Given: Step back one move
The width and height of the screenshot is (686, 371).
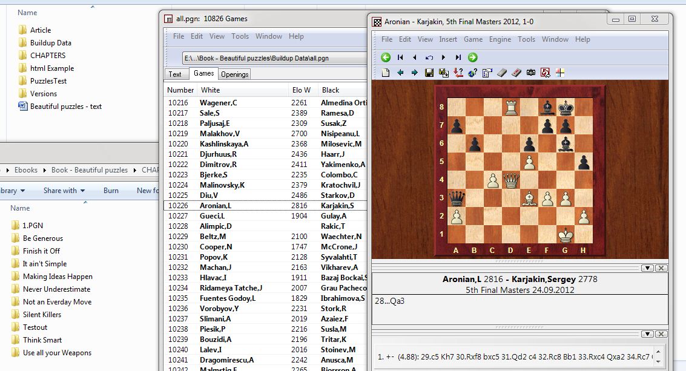Looking at the screenshot, I should [x=415, y=57].
